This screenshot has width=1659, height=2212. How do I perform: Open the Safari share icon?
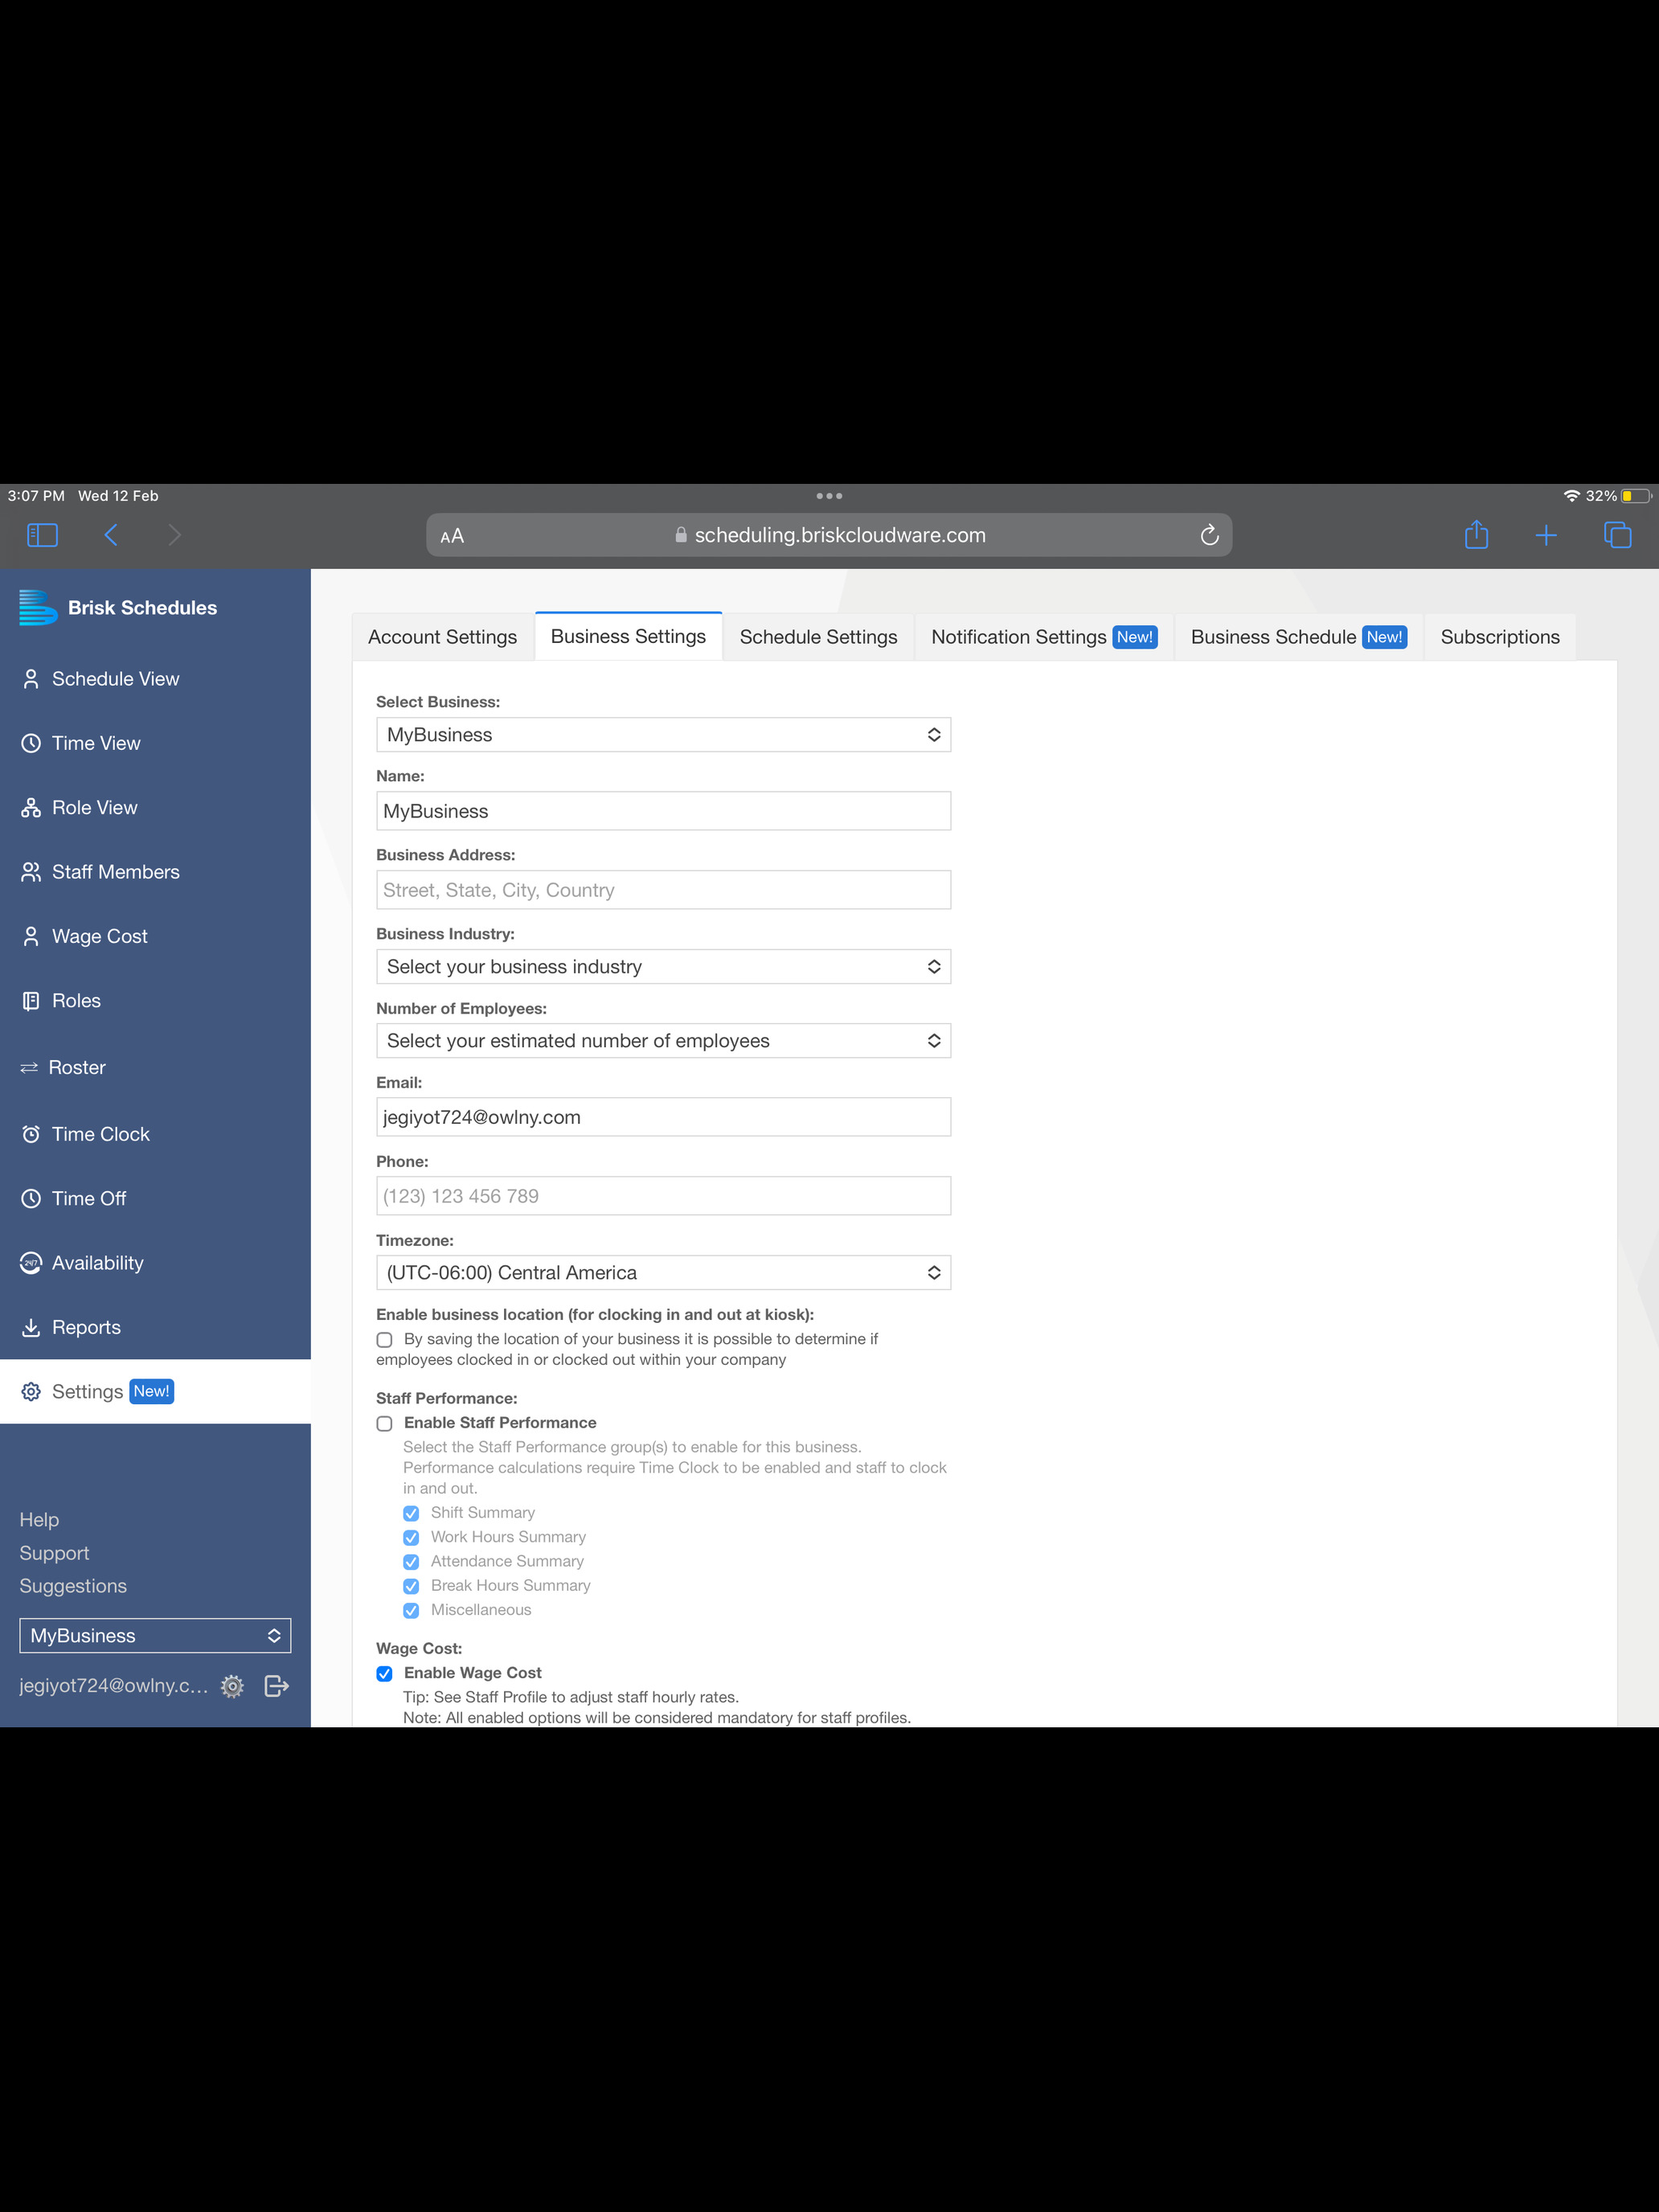click(x=1476, y=535)
